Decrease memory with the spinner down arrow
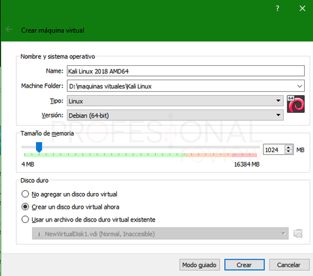 [289, 152]
